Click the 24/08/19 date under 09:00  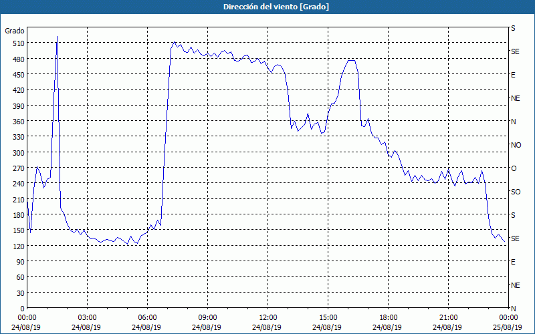click(x=207, y=327)
